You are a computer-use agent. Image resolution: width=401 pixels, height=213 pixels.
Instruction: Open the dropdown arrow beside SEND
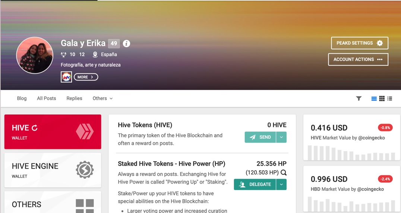pos(281,137)
